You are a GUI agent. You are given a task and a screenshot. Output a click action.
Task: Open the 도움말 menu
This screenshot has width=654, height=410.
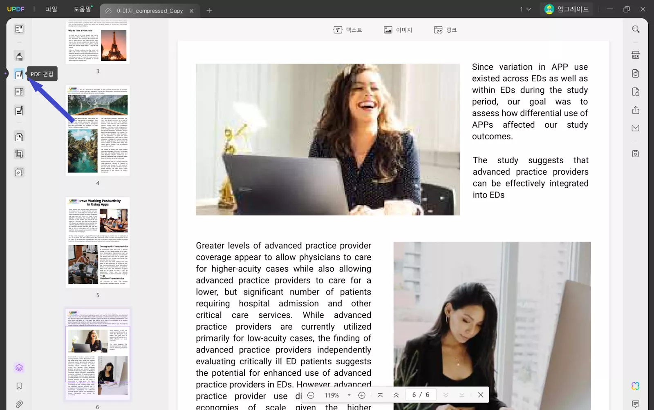(82, 9)
